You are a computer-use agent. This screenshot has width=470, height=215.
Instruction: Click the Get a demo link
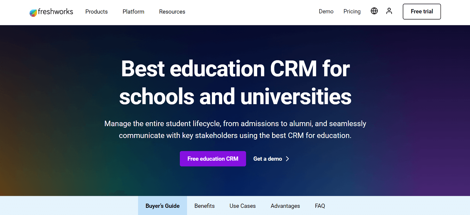coord(268,159)
